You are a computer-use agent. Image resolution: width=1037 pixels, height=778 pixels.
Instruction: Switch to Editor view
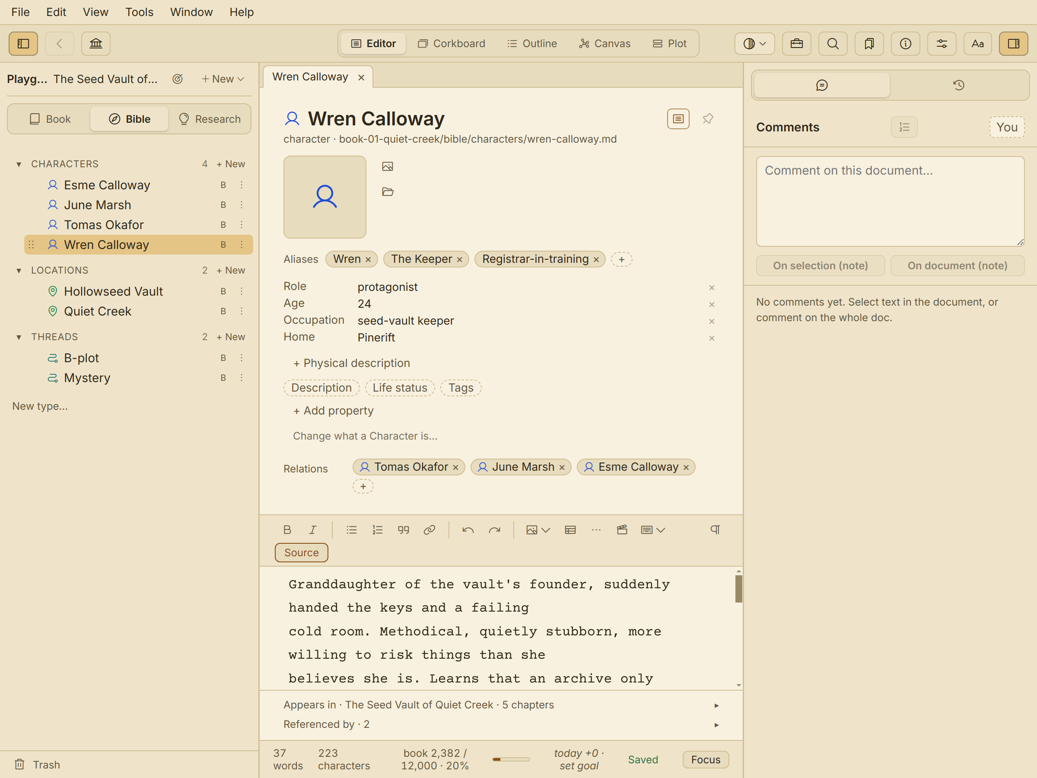374,44
